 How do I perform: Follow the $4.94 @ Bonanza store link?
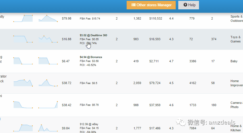tap(91, 57)
